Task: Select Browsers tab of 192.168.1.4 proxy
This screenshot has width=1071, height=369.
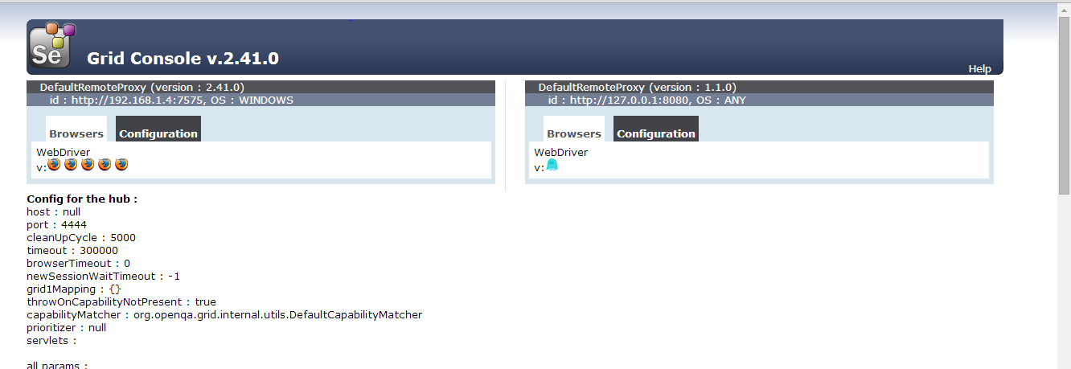Action: click(x=76, y=129)
